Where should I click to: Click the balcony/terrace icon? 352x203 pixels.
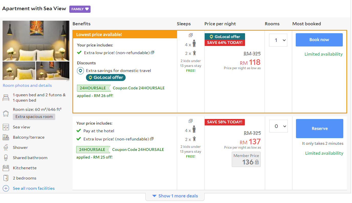(x=6, y=137)
